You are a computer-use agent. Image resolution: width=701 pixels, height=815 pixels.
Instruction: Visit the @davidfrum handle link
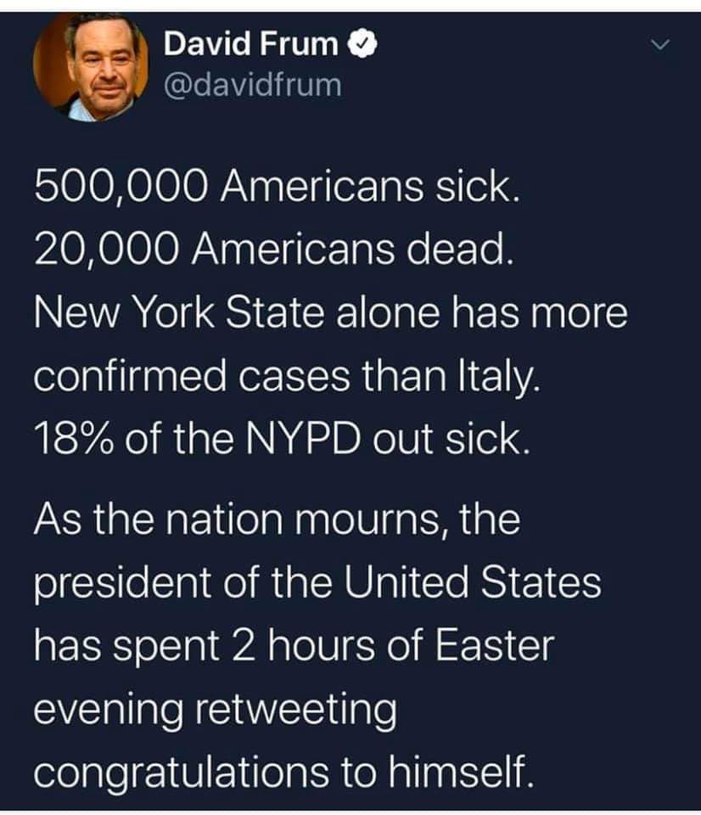tap(253, 85)
